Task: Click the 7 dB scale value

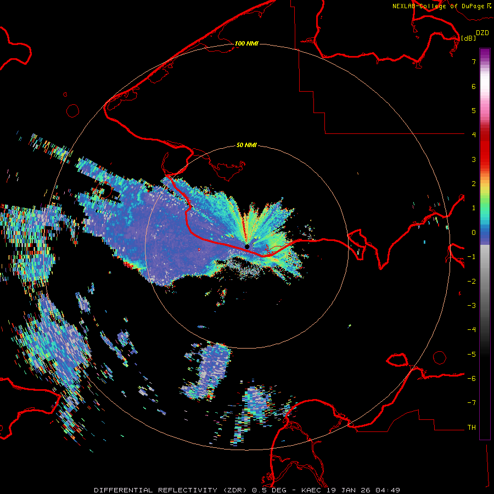Action: 474,61
